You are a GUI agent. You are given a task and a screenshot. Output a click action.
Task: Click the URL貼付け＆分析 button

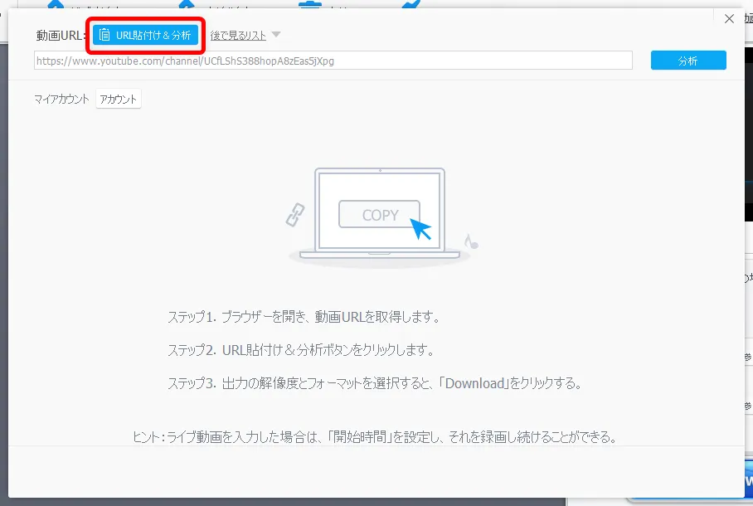[145, 35]
